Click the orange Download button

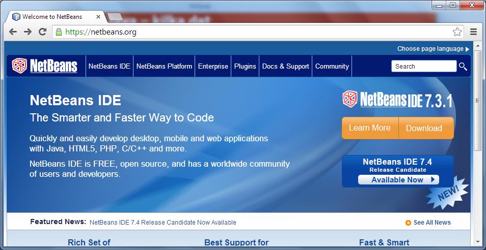coord(426,128)
